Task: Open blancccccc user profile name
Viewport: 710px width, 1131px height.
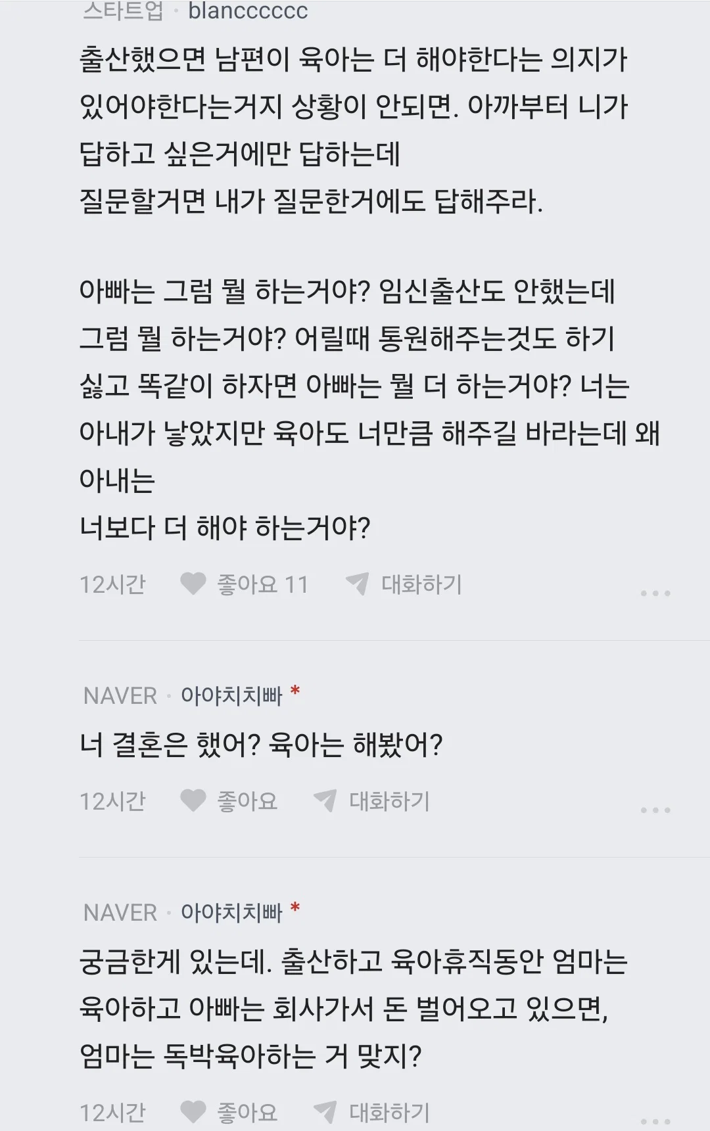Action: click(248, 11)
